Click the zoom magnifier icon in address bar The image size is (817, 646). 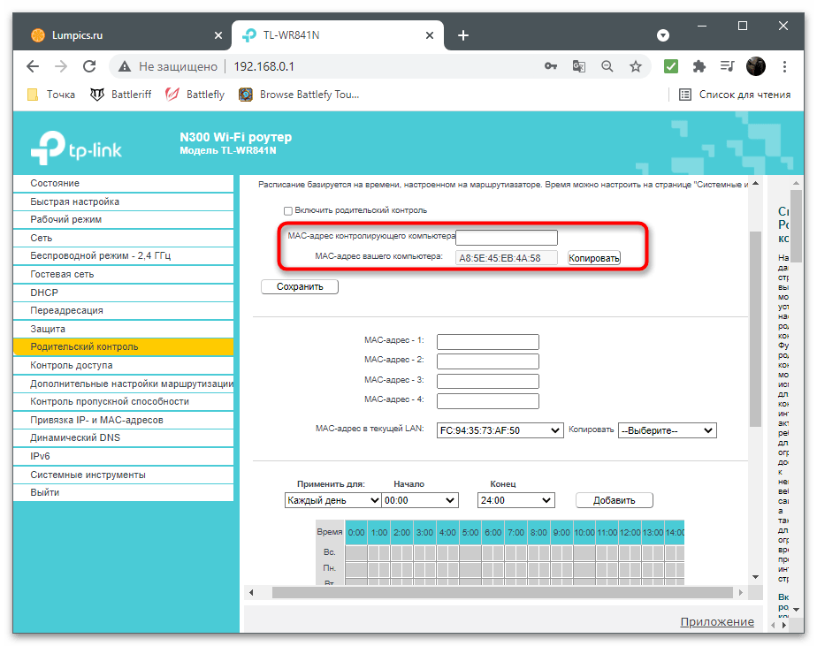click(x=607, y=66)
